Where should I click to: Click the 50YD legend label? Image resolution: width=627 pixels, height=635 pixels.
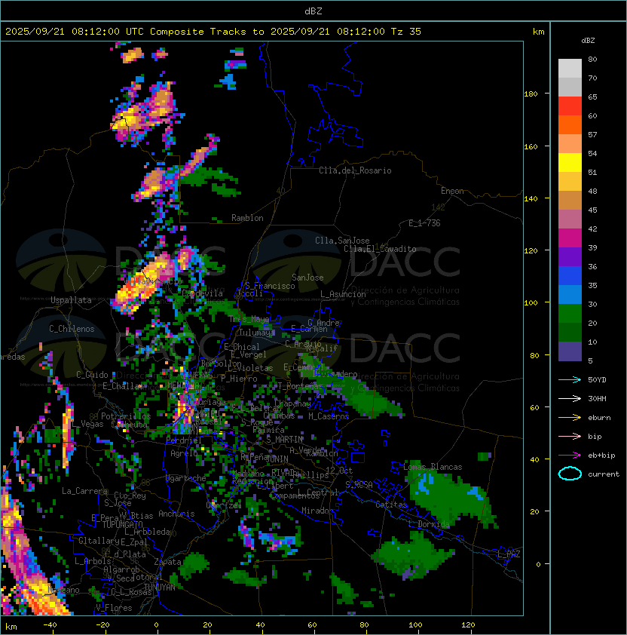coord(597,380)
